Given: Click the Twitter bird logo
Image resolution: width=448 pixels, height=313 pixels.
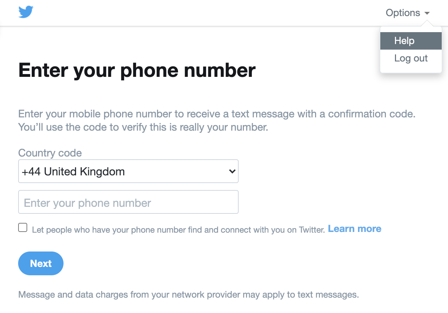Looking at the screenshot, I should 26,12.
